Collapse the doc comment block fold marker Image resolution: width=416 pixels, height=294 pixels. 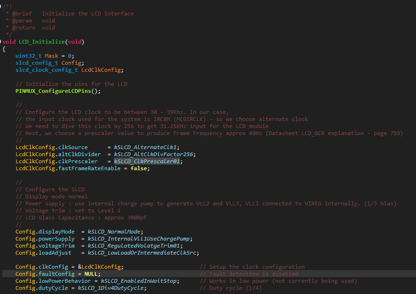(x=1, y=7)
